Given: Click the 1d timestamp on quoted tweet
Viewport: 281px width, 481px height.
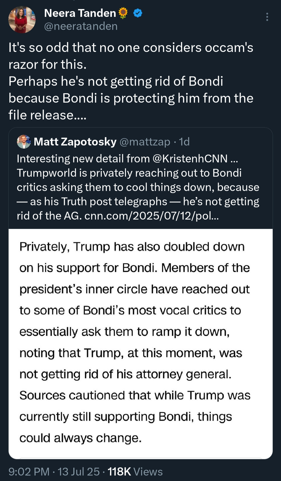Looking at the screenshot, I should (184, 142).
